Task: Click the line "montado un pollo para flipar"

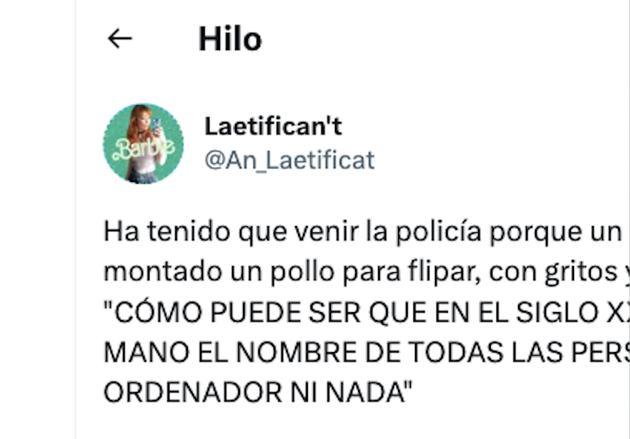Action: 366,272
